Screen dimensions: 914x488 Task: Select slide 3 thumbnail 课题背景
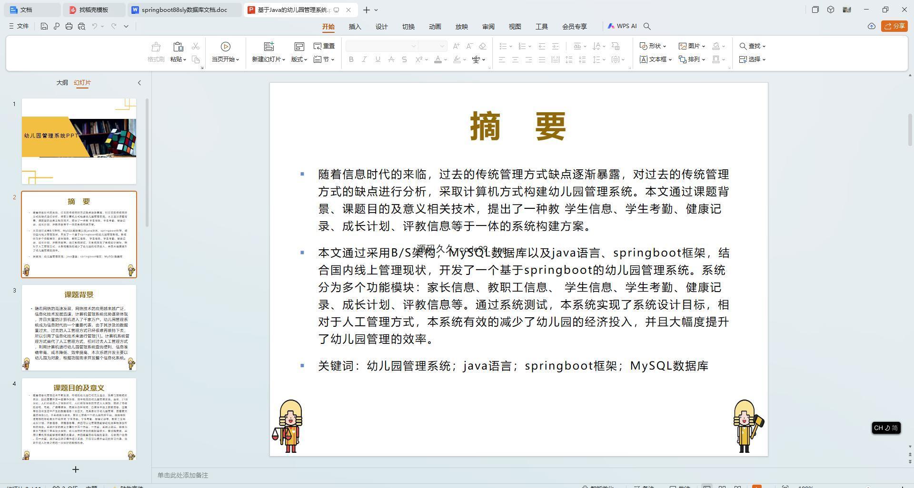(79, 328)
